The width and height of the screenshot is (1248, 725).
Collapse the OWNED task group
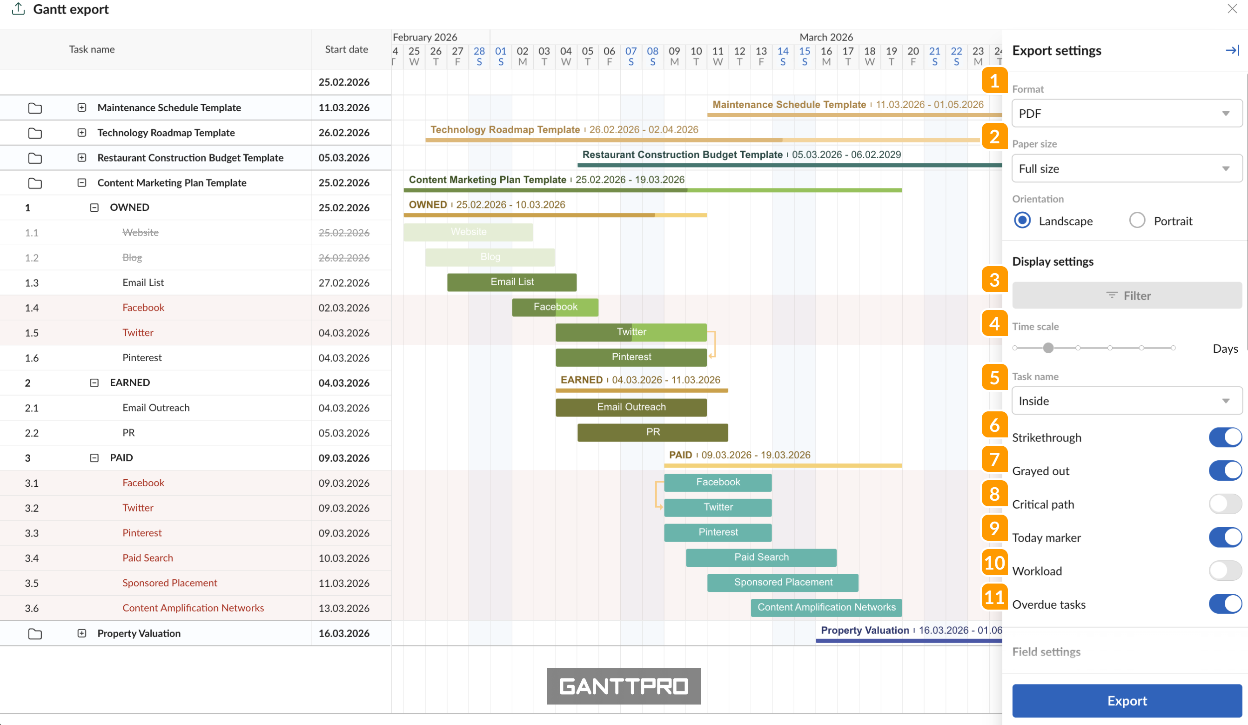[x=94, y=208]
